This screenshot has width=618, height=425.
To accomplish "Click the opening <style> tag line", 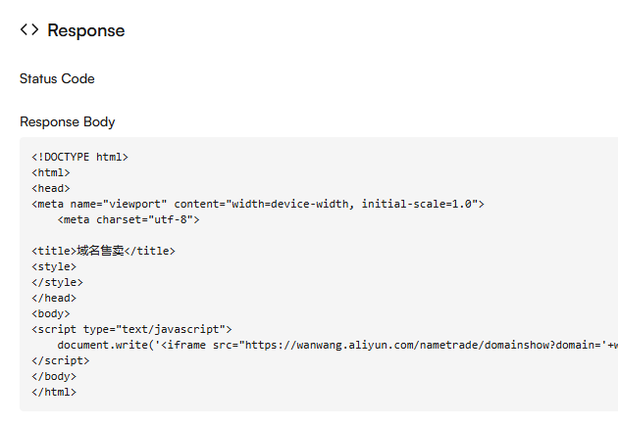I will (54, 266).
